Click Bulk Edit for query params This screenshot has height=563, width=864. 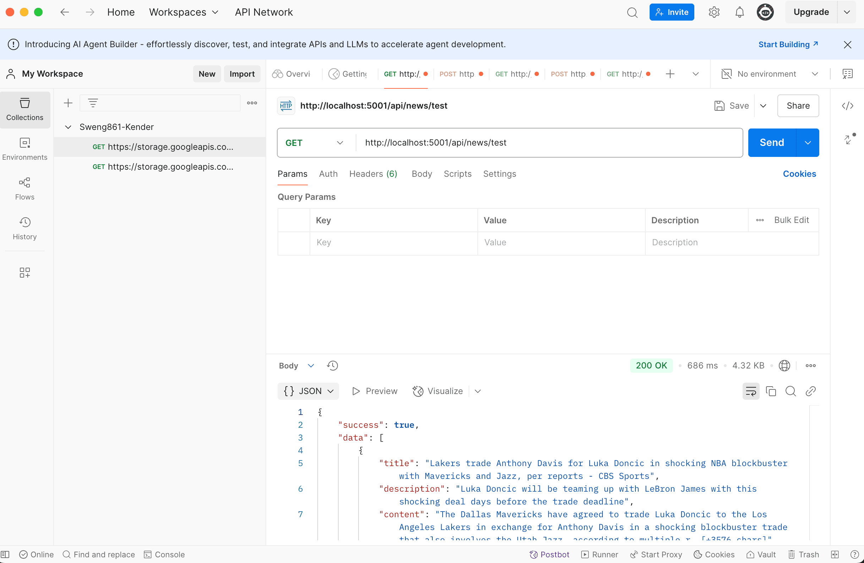[x=791, y=220]
